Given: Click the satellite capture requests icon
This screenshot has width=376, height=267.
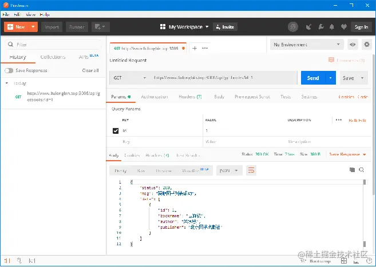Looking at the screenshot, I should [x=308, y=27].
